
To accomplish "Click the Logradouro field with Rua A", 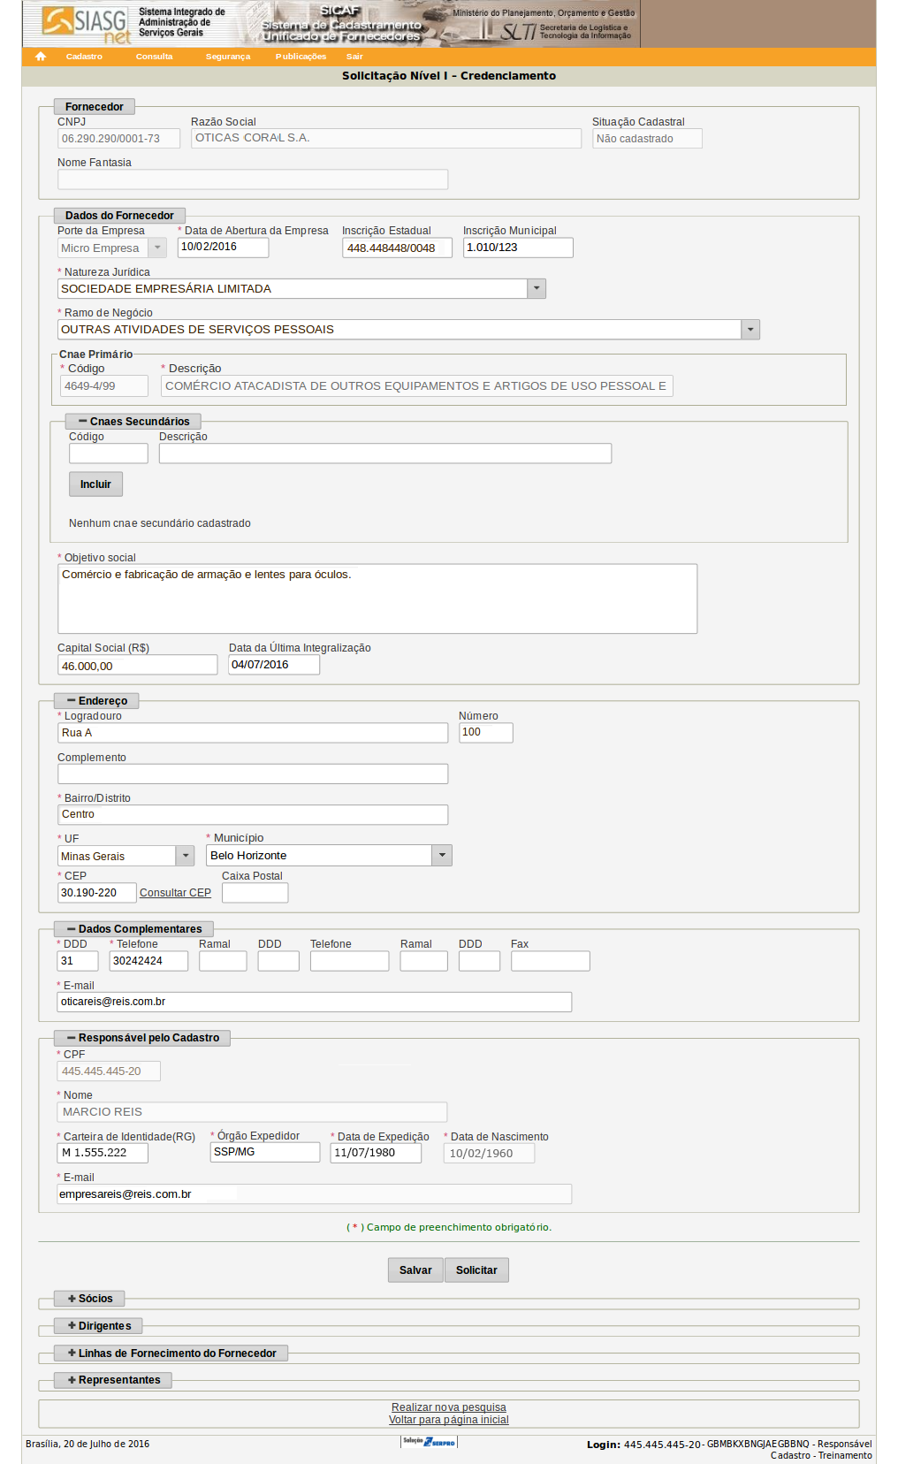I will click(x=253, y=733).
